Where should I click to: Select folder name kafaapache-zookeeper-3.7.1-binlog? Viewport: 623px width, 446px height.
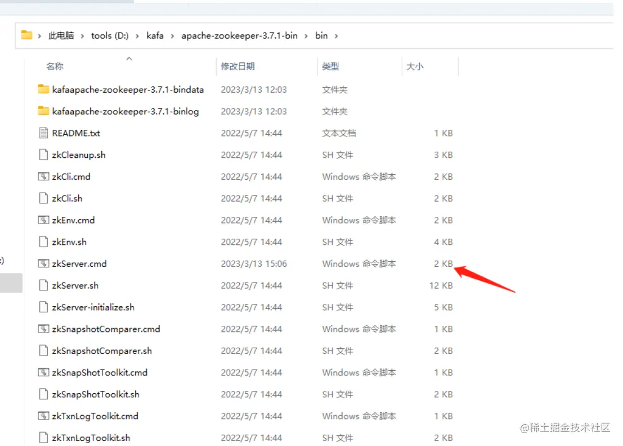click(x=126, y=111)
